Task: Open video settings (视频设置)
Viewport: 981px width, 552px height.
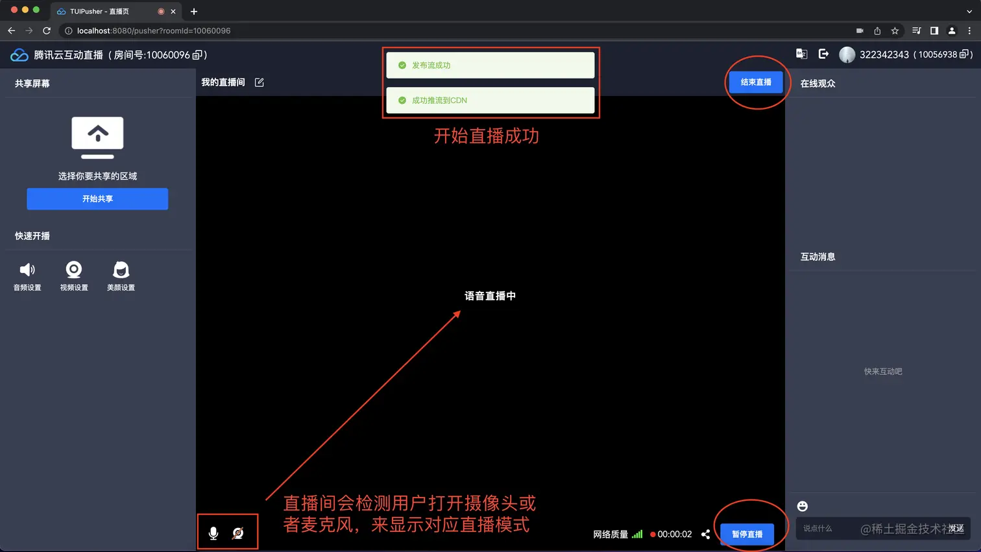Action: (74, 276)
